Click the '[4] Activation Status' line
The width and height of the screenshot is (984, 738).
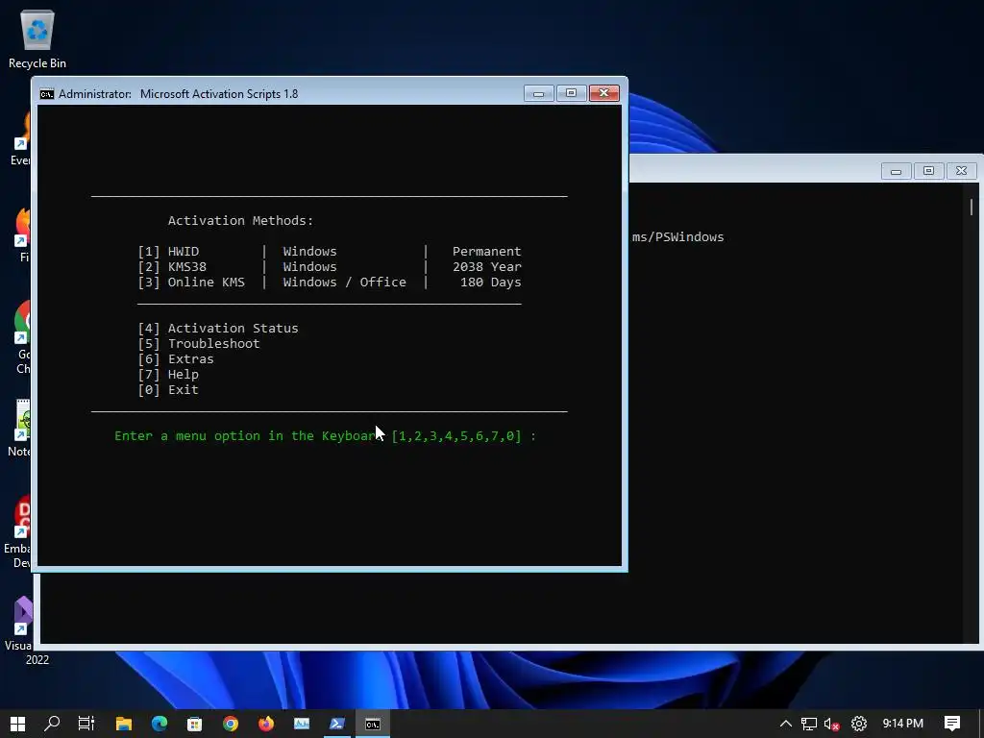(218, 329)
